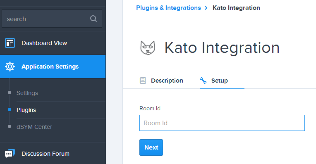Select Application Settings menu item

click(53, 67)
